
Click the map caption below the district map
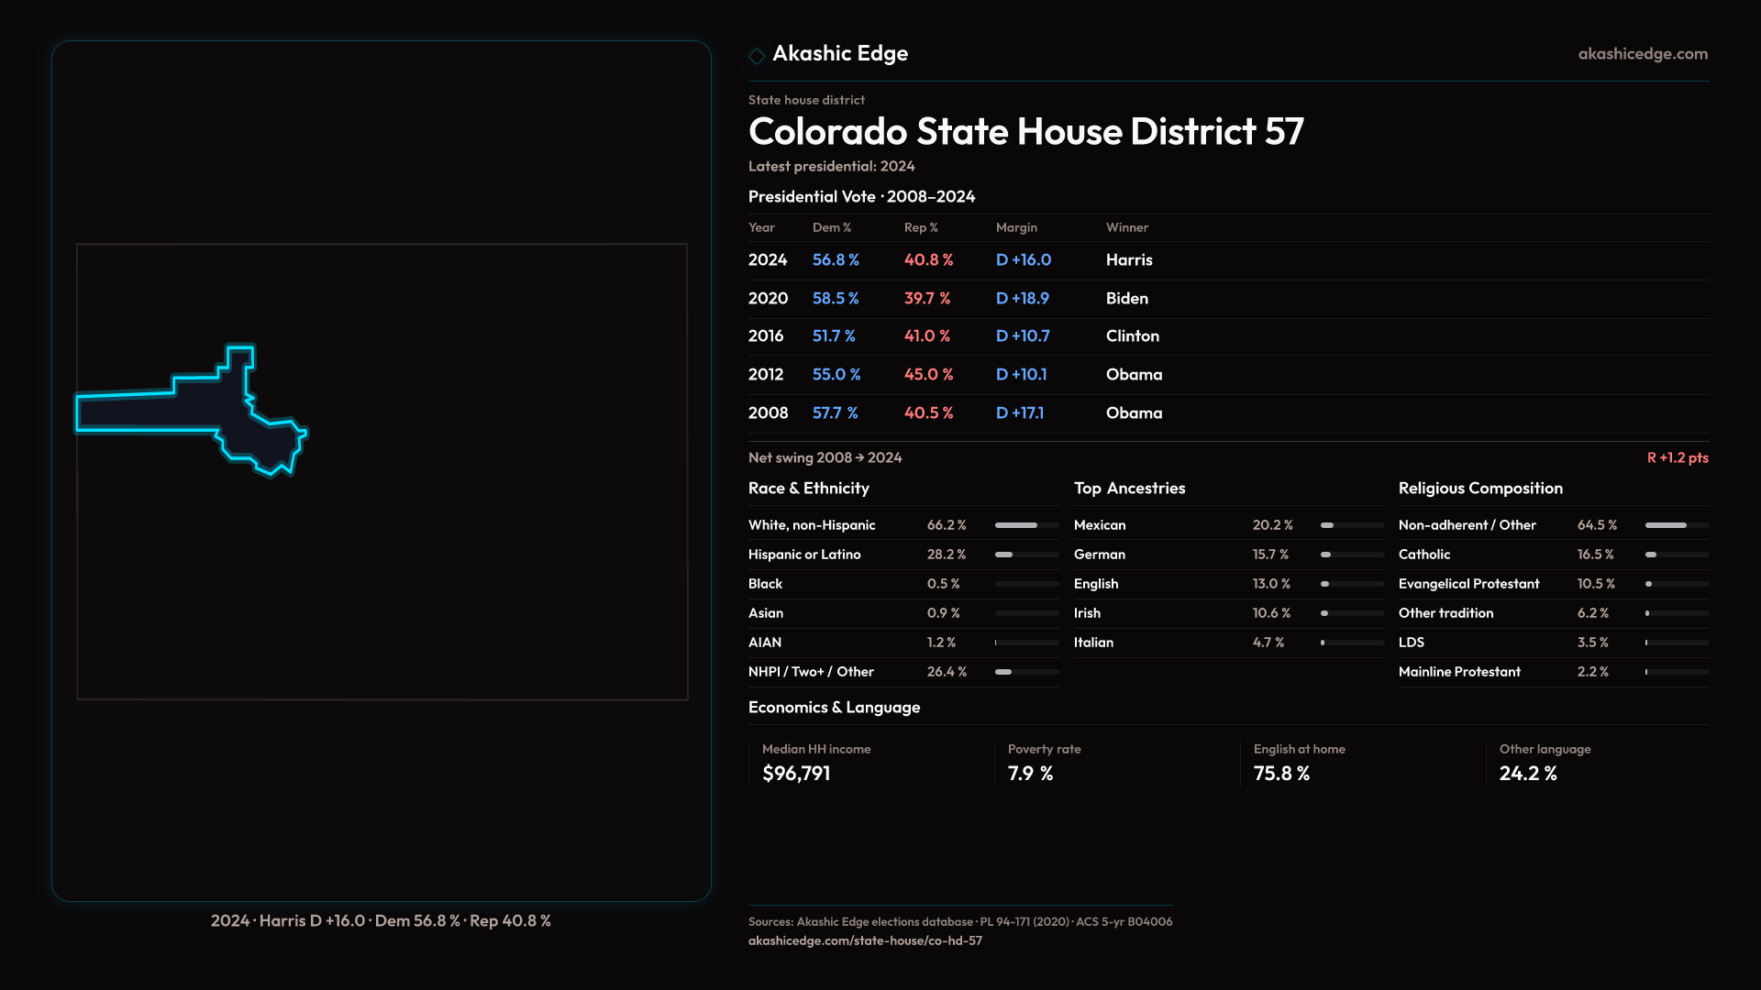click(x=381, y=920)
